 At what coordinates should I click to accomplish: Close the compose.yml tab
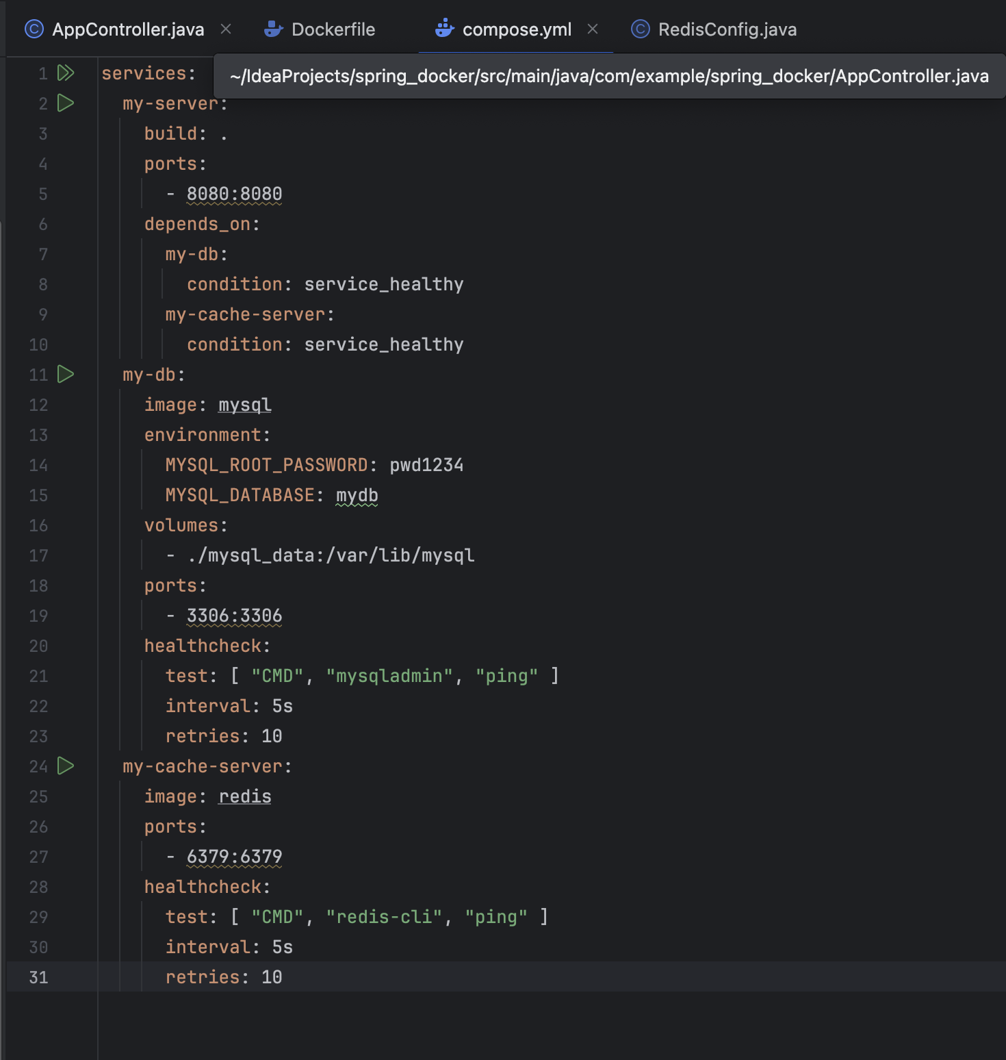593,29
